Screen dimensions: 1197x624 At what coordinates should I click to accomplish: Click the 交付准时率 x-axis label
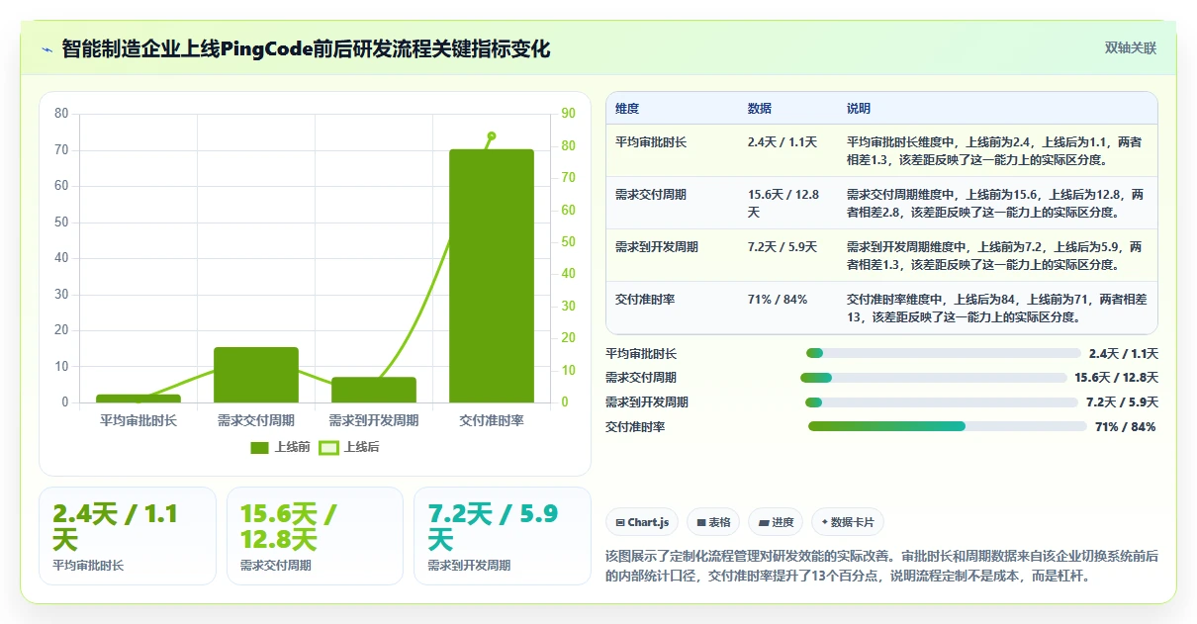[x=492, y=420]
